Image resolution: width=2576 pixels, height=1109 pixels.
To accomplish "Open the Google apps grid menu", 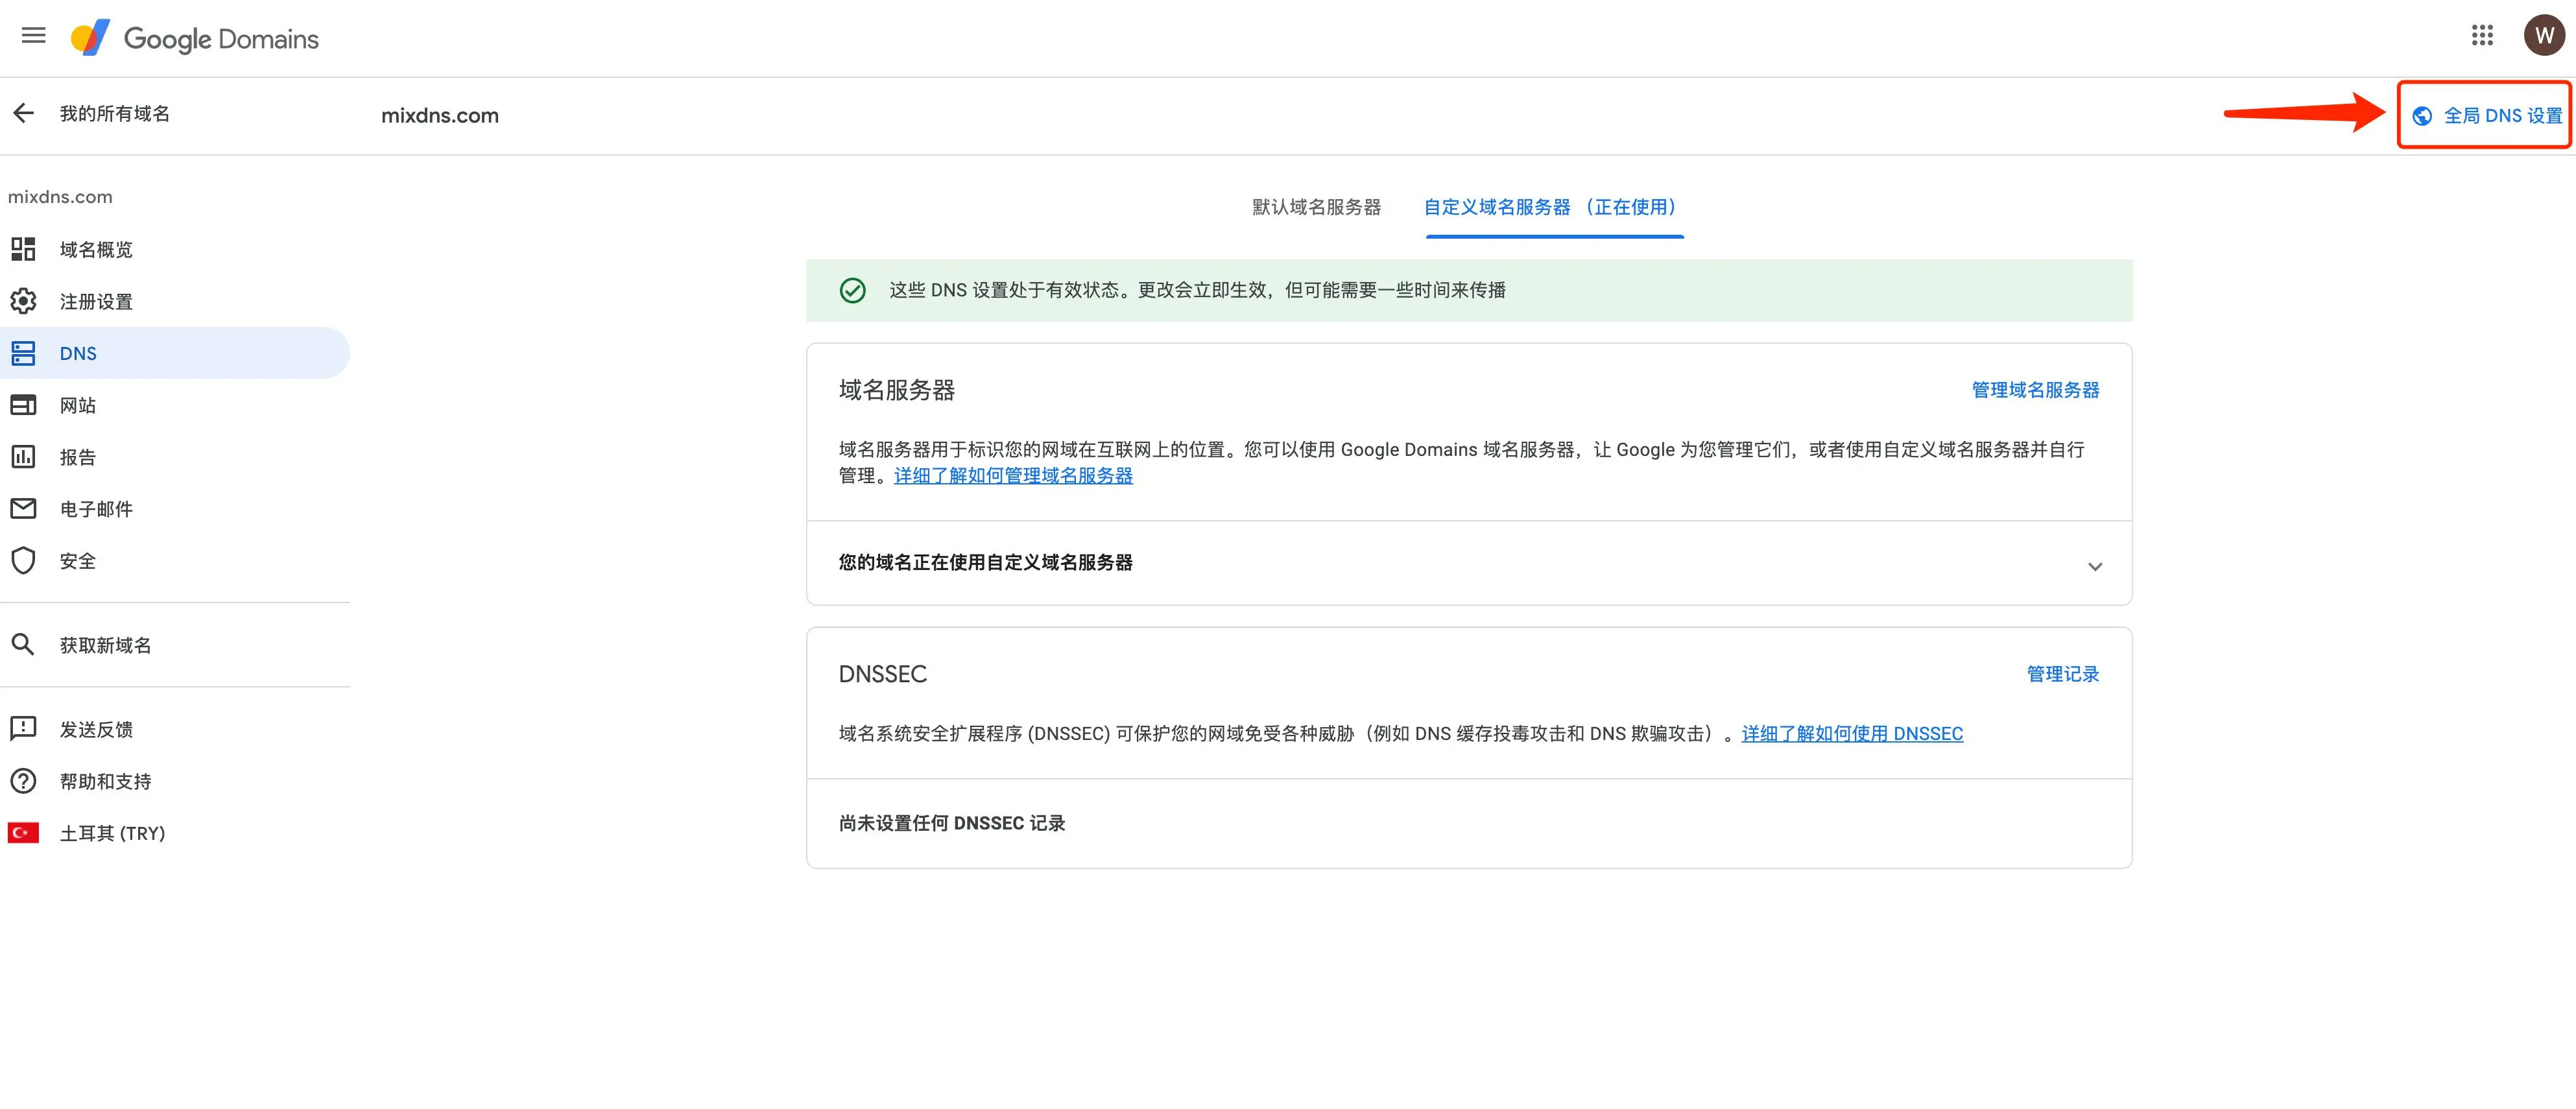I will 2483,36.
